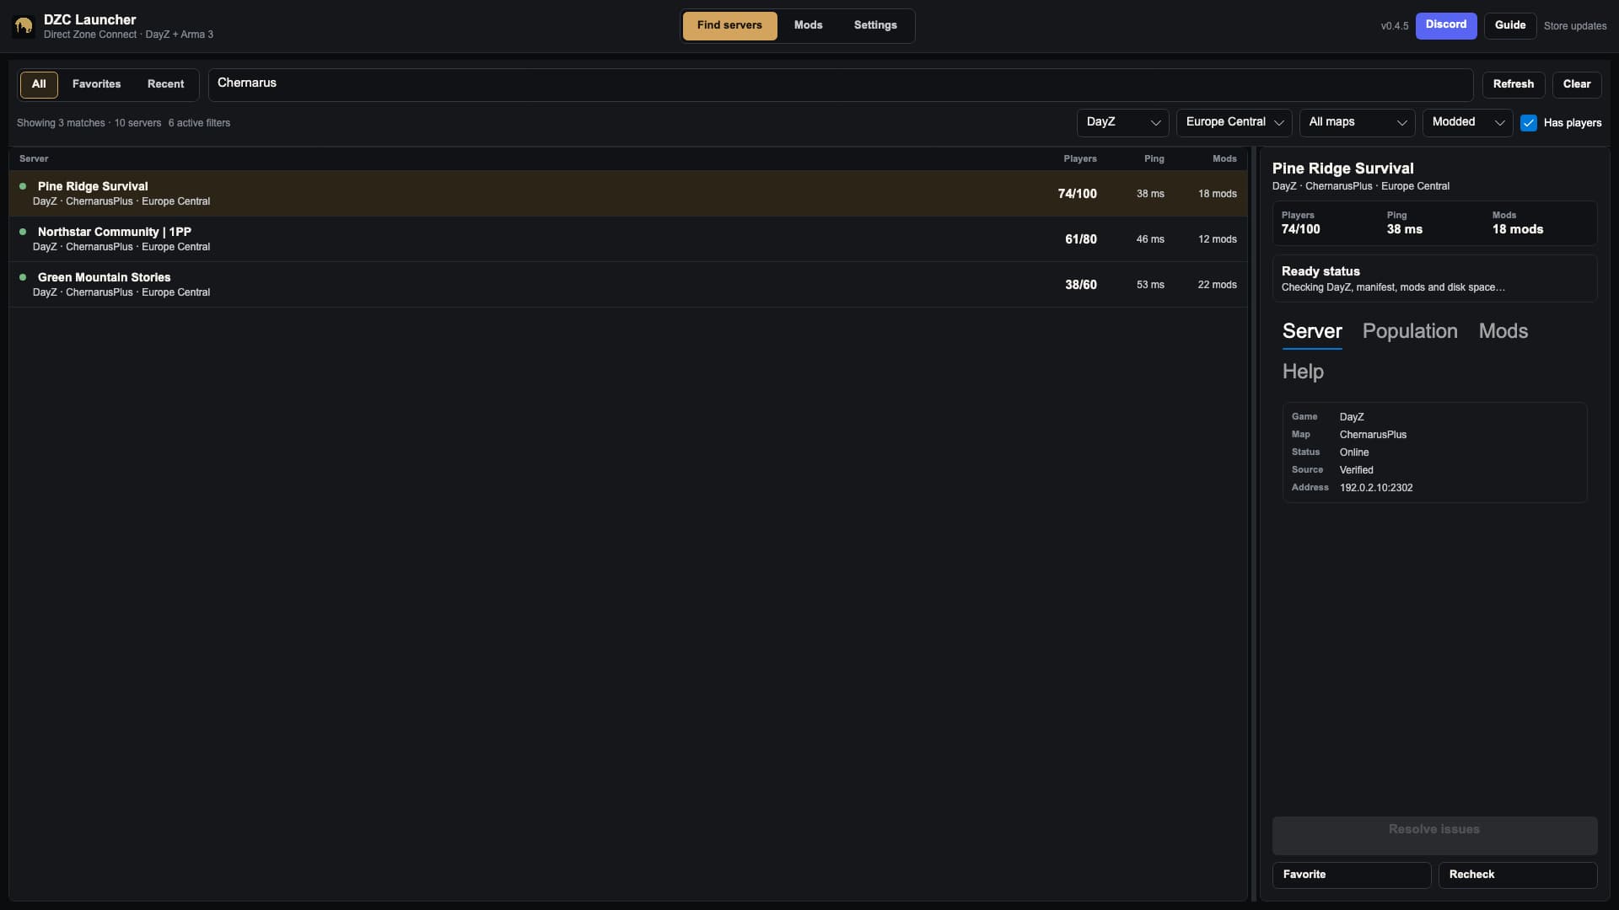This screenshot has width=1619, height=910.
Task: Click the Recheck button
Action: tap(1518, 875)
